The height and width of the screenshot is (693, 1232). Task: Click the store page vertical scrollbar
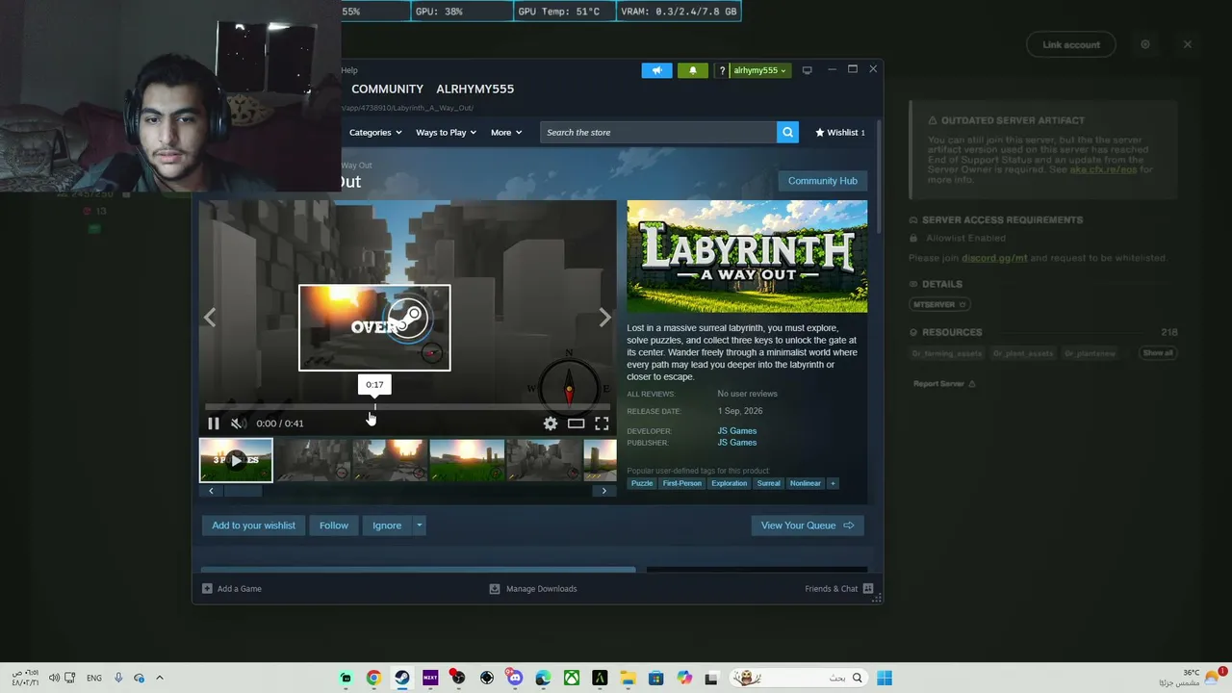879,178
